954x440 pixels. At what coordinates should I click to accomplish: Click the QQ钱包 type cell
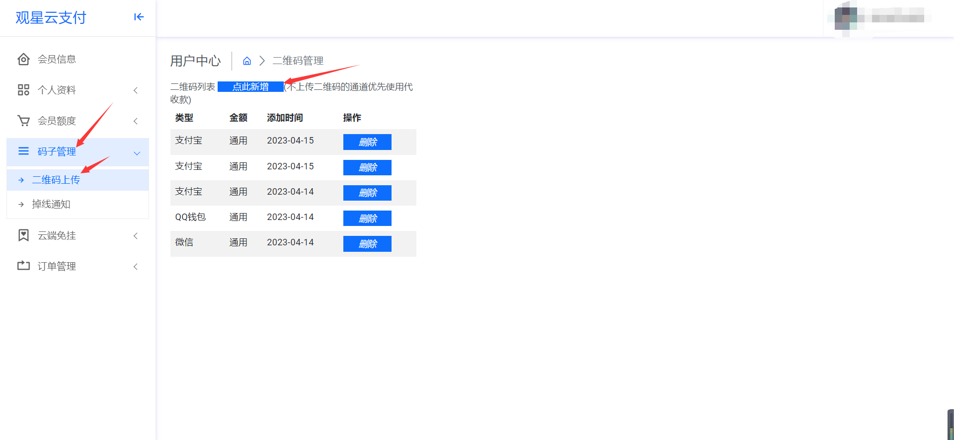(190, 217)
